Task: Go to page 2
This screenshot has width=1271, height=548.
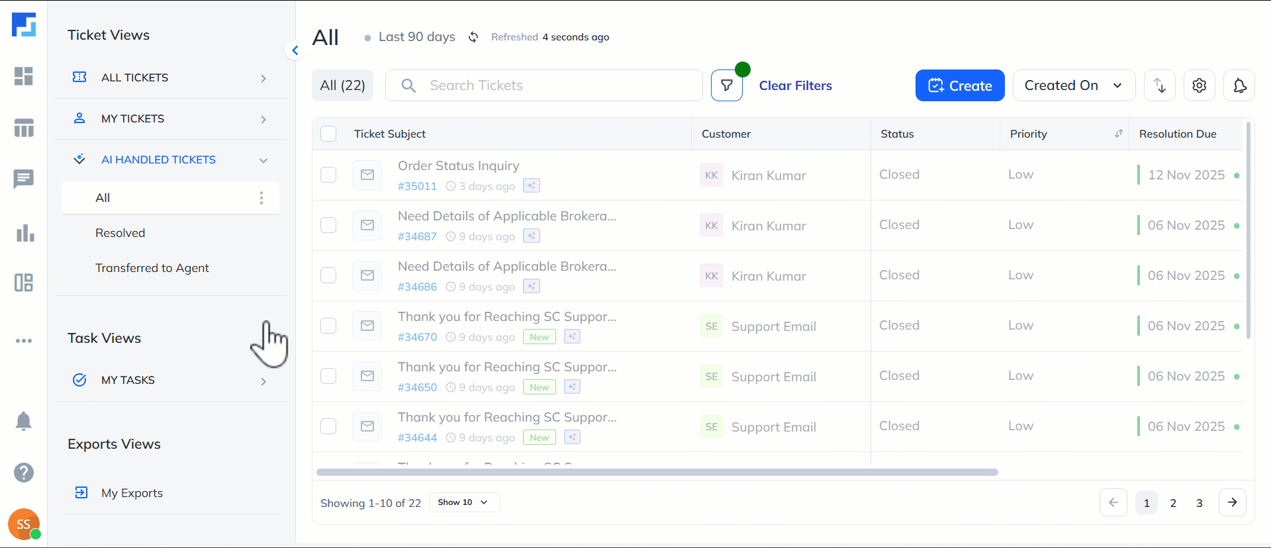Action: (1173, 503)
